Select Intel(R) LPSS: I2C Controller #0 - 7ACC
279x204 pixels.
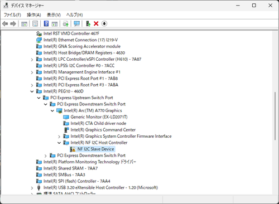pyautogui.click(x=79, y=66)
